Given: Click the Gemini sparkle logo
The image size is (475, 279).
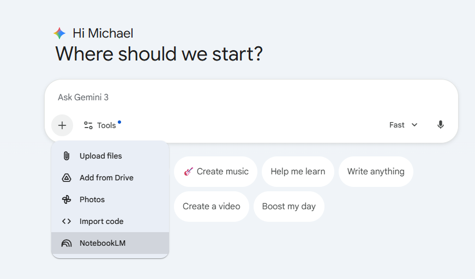Looking at the screenshot, I should (x=59, y=33).
